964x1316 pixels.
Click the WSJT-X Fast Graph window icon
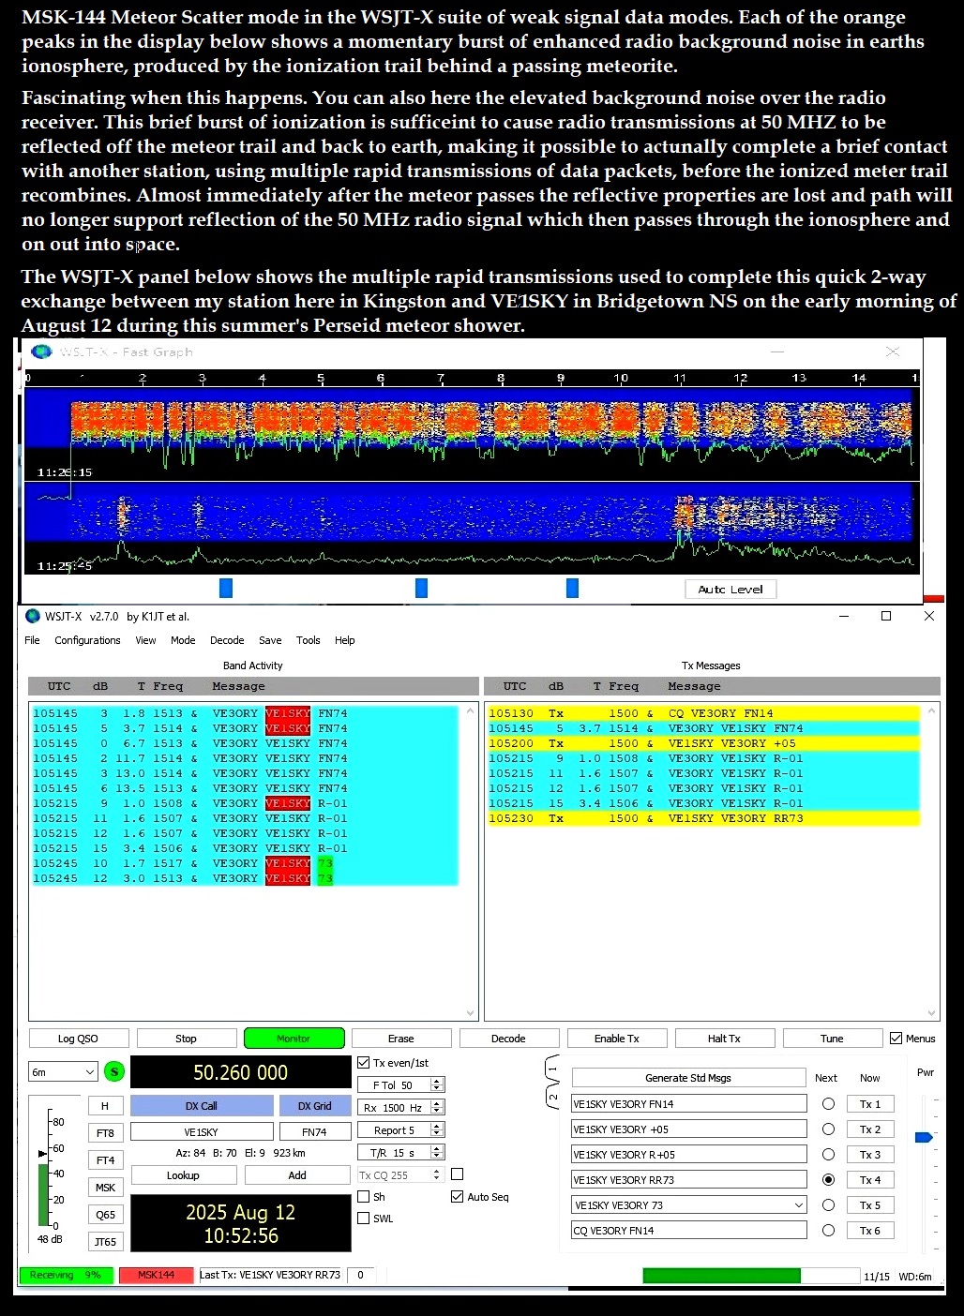pos(41,351)
